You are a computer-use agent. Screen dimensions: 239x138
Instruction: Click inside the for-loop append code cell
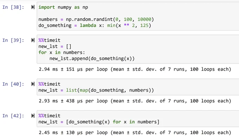[x=138, y=49]
